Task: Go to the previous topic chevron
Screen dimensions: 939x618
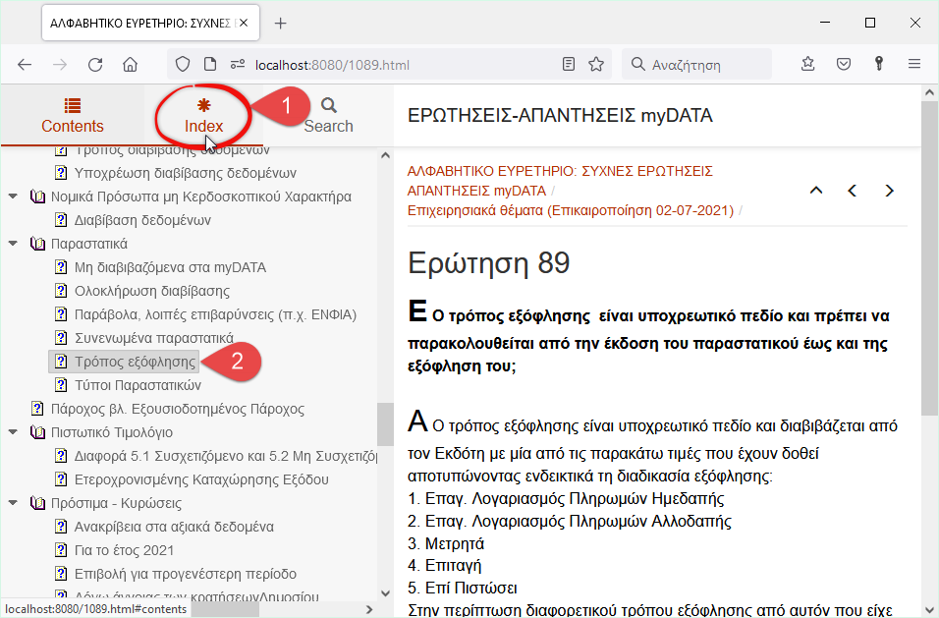Action: click(853, 191)
